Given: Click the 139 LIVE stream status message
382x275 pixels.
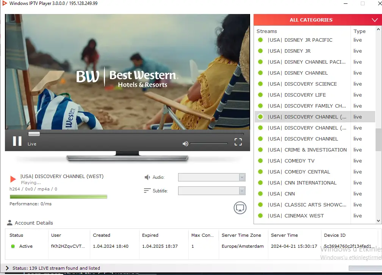Looking at the screenshot, I should coord(56,268).
